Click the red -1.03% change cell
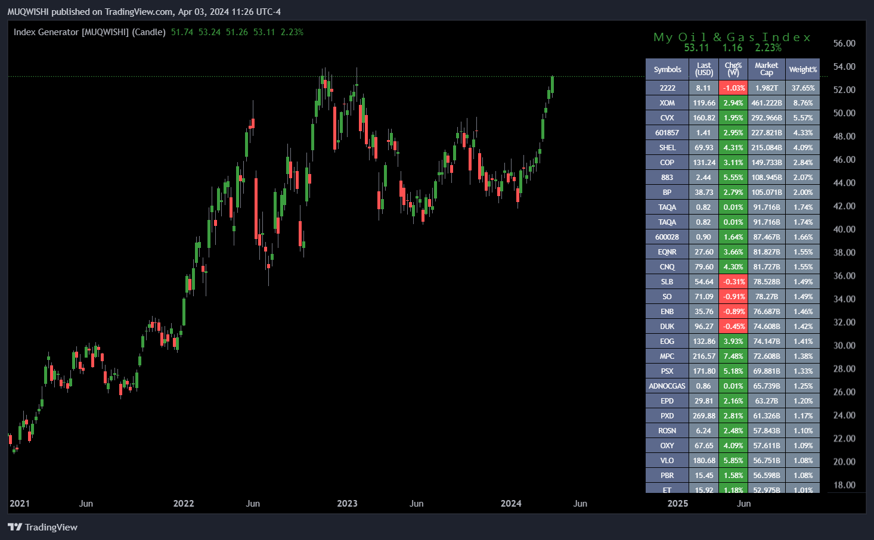Image resolution: width=874 pixels, height=540 pixels. (733, 88)
